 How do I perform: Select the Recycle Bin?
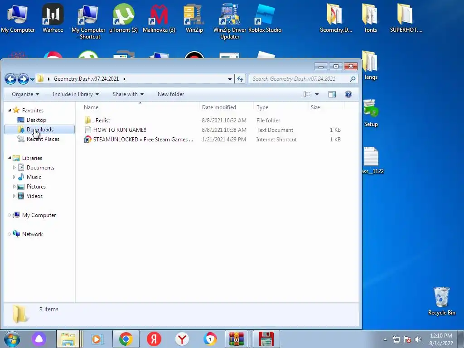click(441, 301)
